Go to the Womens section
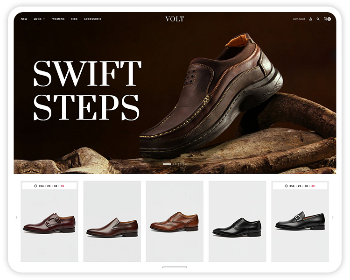The height and width of the screenshot is (280, 350). (58, 19)
